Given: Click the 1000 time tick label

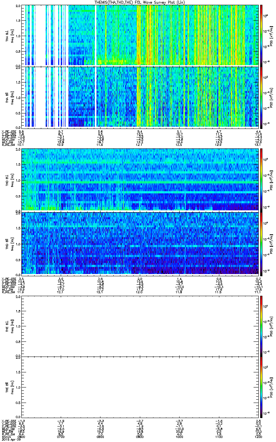Looking at the screenshot, I should [179, 436].
